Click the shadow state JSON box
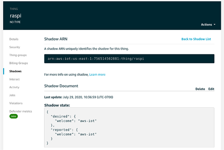 (129, 127)
